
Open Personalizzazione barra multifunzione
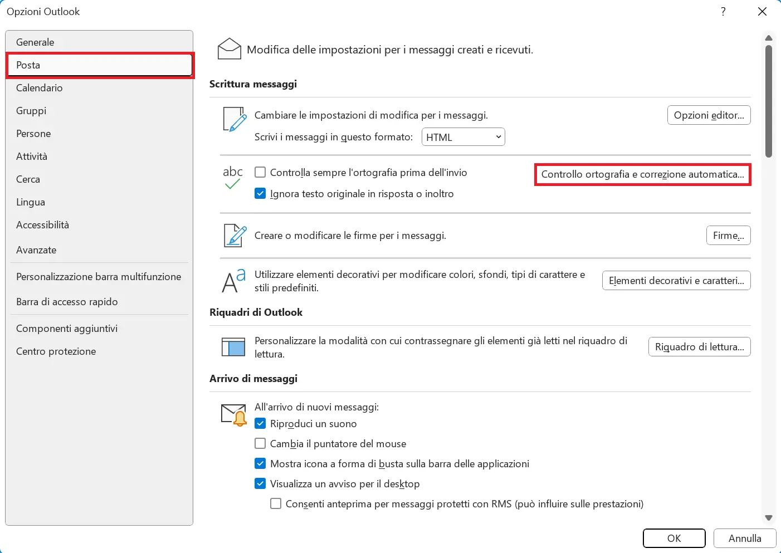[99, 277]
